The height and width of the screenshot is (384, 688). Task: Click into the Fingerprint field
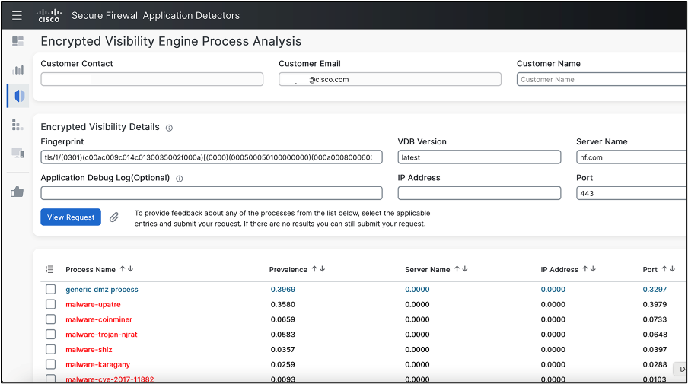click(x=212, y=157)
